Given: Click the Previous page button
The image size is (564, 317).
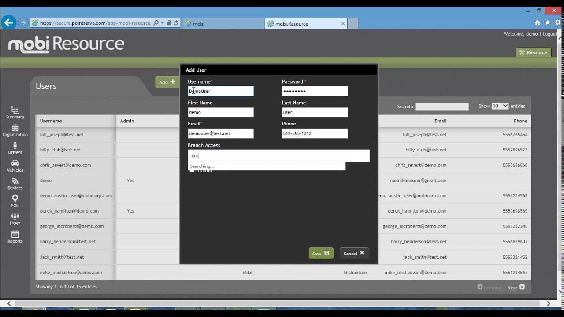Looking at the screenshot, I should click(490, 288).
